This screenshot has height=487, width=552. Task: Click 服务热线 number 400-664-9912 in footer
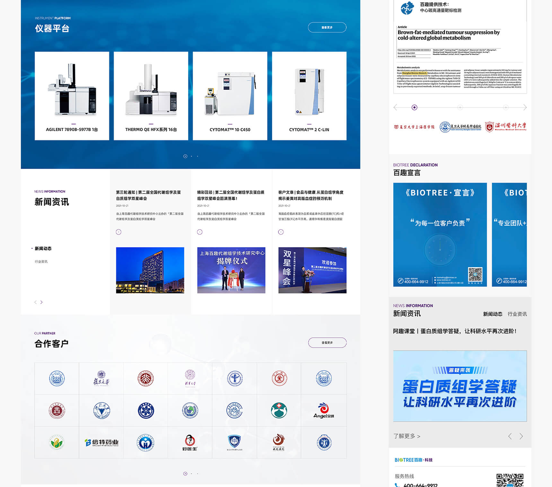pos(420,485)
